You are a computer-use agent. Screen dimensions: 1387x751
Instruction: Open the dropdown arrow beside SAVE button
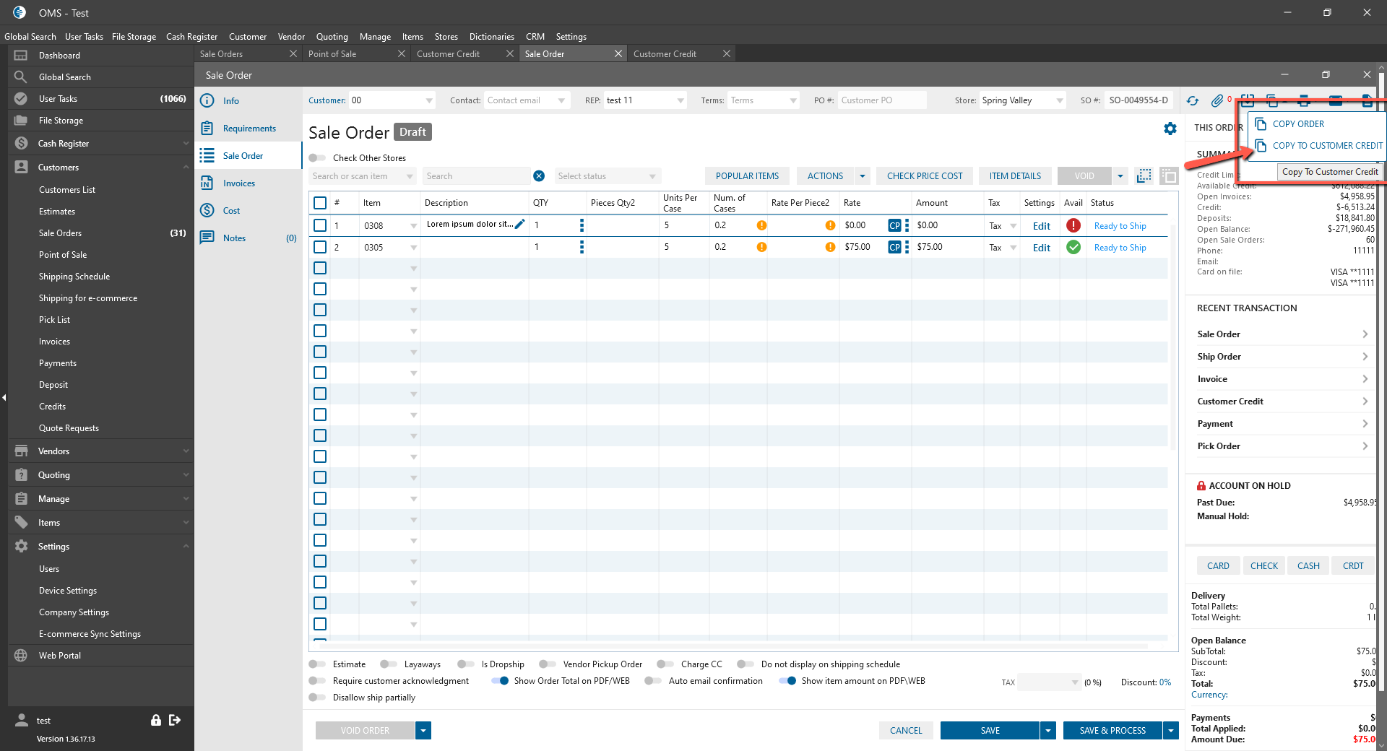tap(1048, 731)
